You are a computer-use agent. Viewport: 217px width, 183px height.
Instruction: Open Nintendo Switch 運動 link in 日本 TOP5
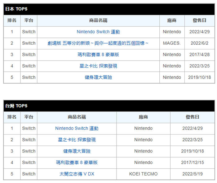pos(98,32)
